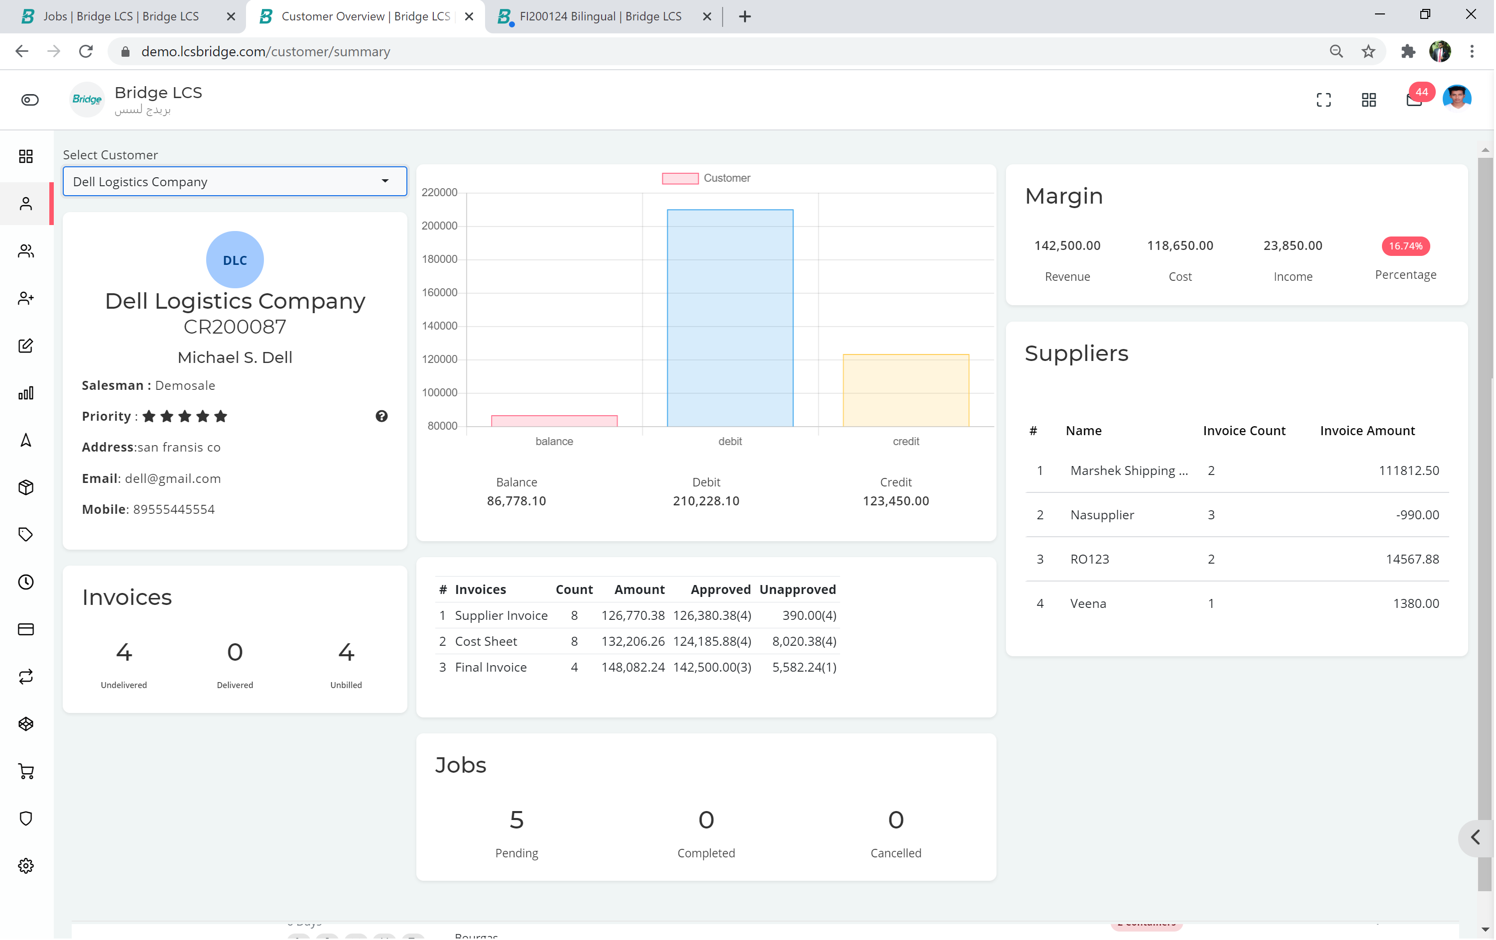Open the repeat arrows icon in sidebar
This screenshot has width=1496, height=940.
26,677
